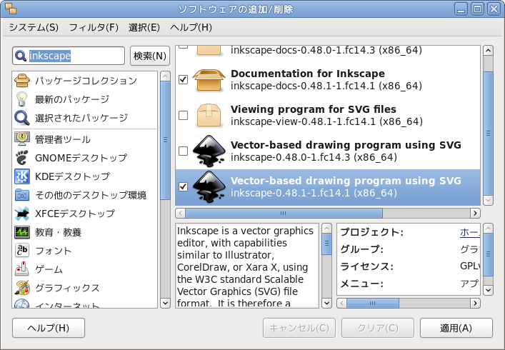Click the lightbulb icon for newest packages
The width and height of the screenshot is (505, 350).
[22, 99]
